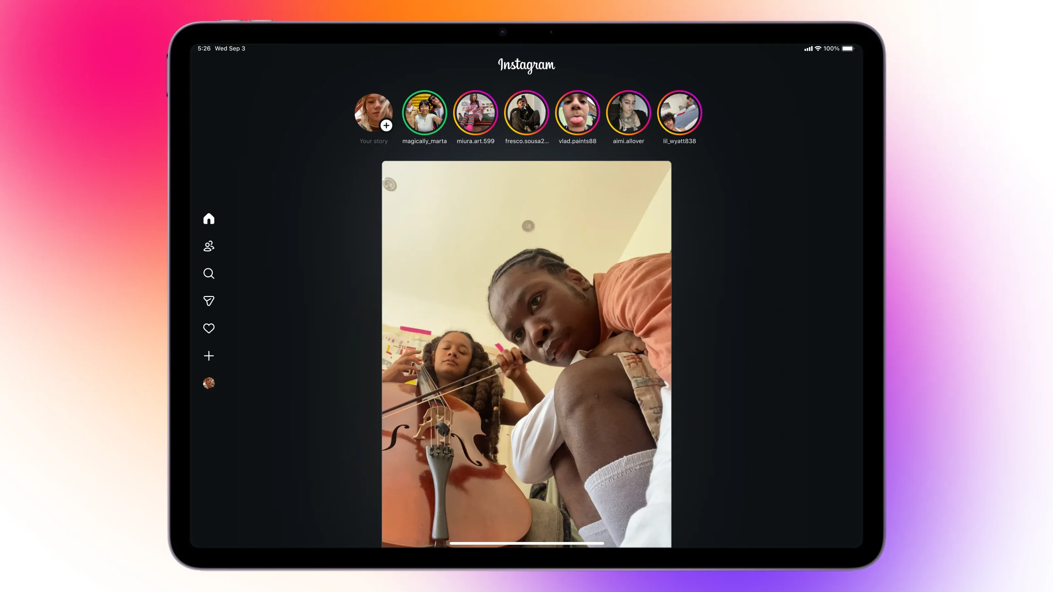Image resolution: width=1053 pixels, height=592 pixels.
Task: Click the Instagram wordmark logo
Action: pos(526,65)
